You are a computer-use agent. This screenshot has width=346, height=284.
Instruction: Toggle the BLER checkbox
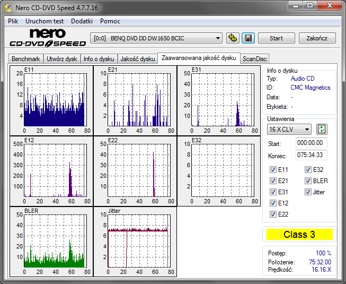[x=308, y=181]
